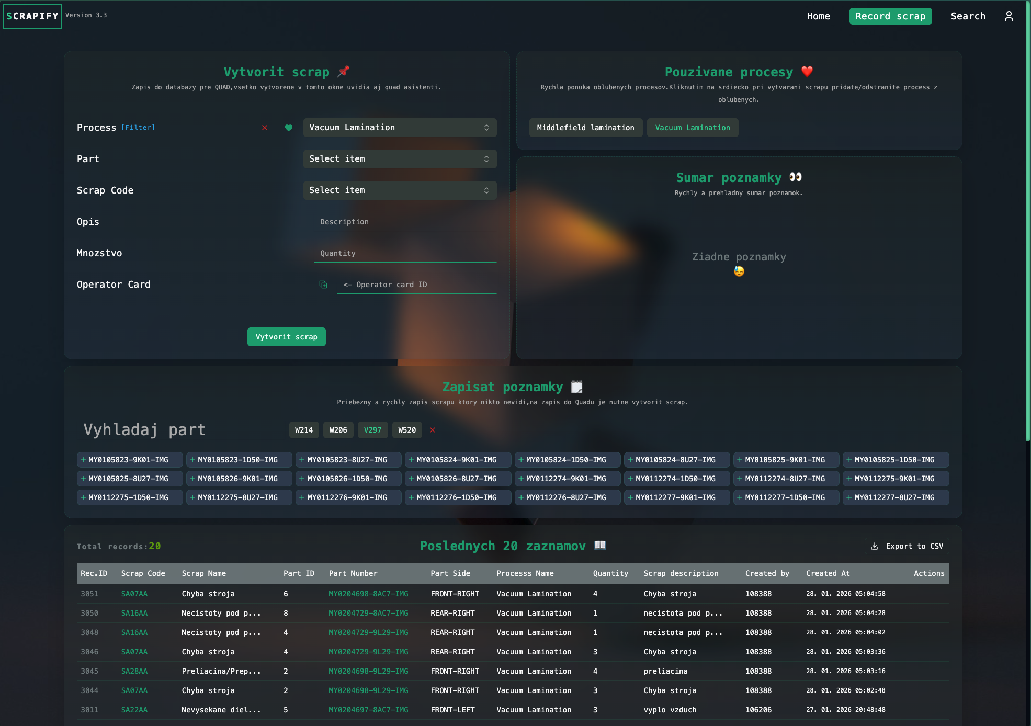This screenshot has height=726, width=1031.
Task: Toggle the W206 part filter
Action: click(x=338, y=430)
